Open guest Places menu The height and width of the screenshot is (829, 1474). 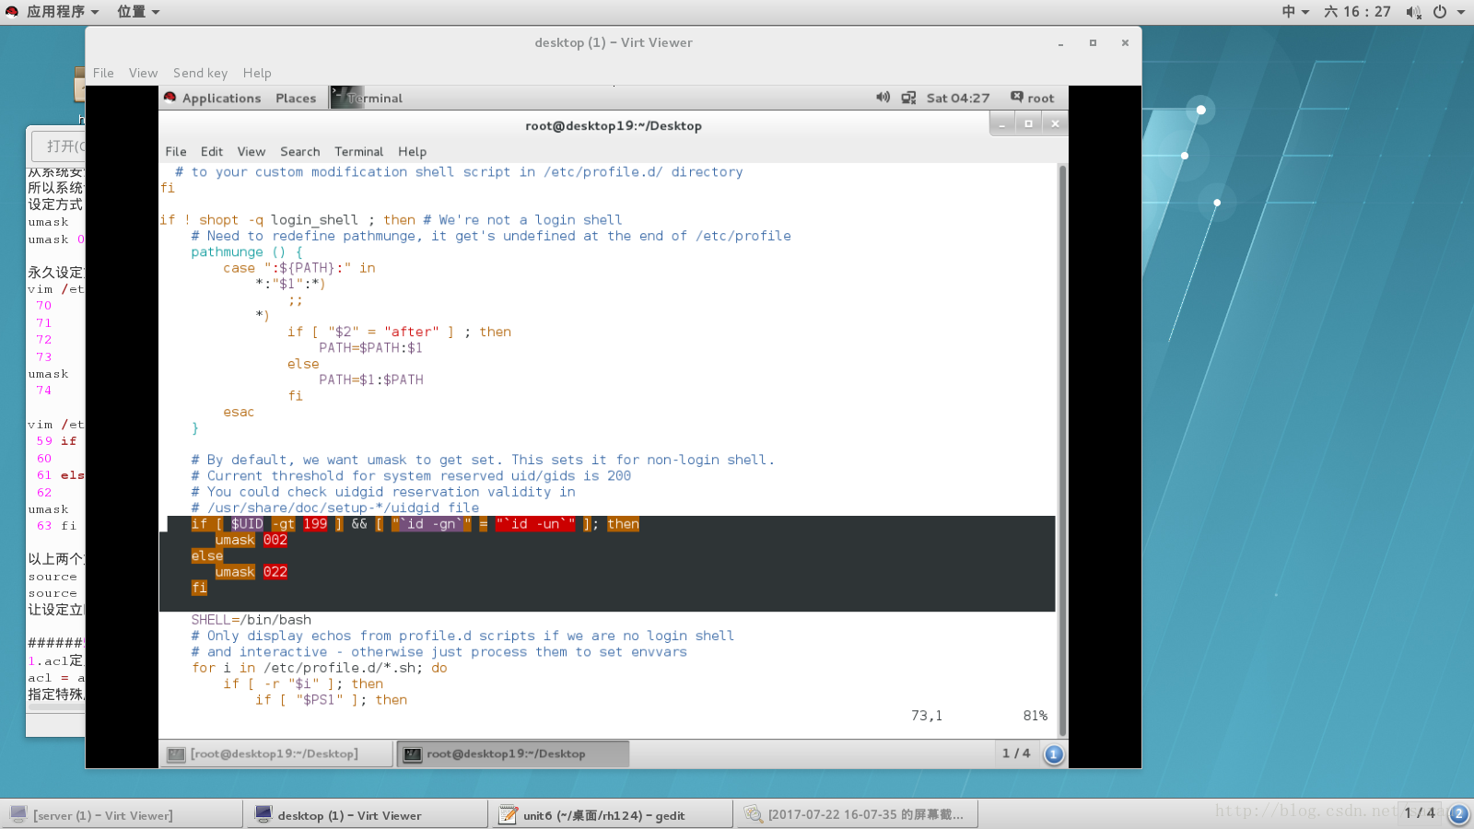(296, 98)
